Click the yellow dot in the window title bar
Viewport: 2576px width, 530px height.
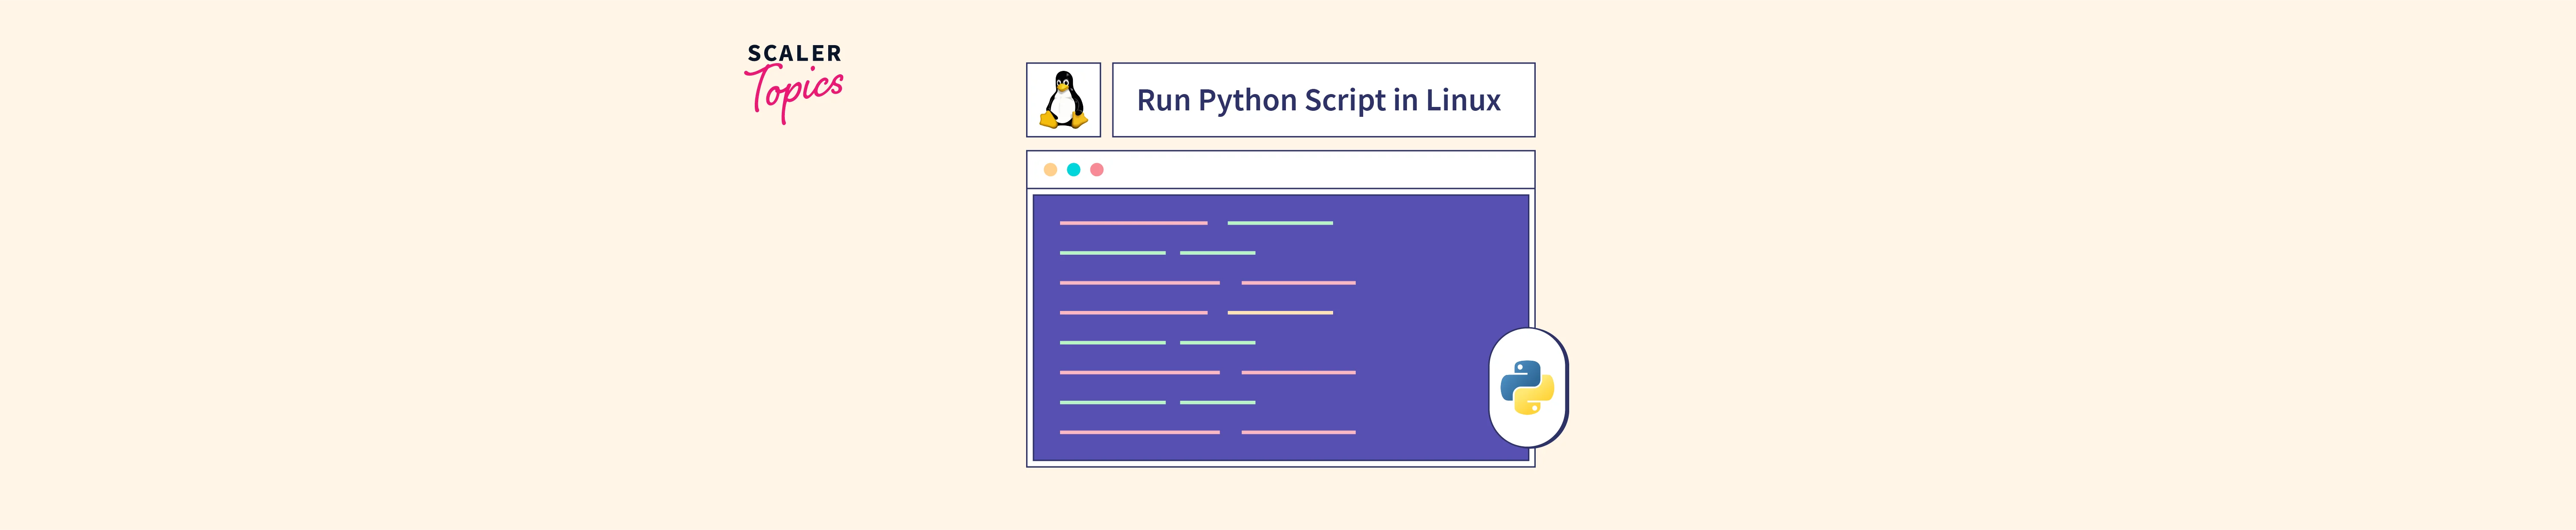[x=1050, y=170]
